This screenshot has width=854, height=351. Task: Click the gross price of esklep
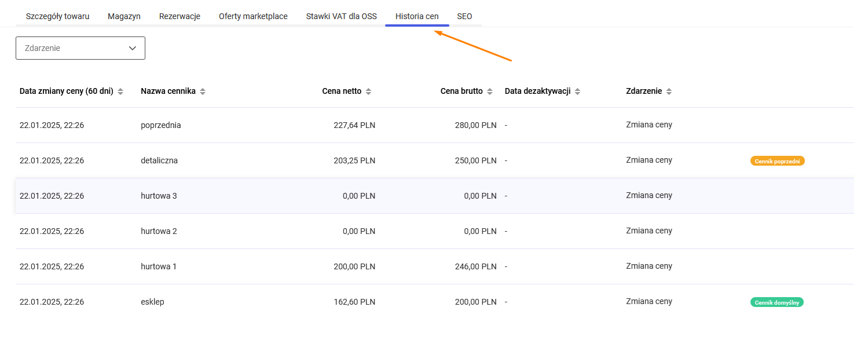coord(475,302)
